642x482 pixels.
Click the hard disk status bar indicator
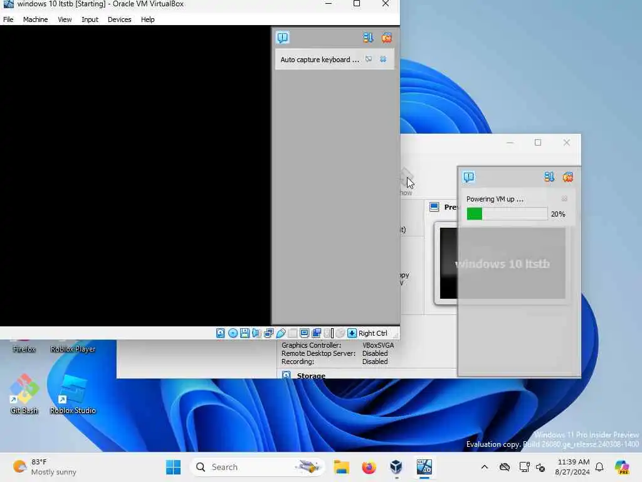pyautogui.click(x=220, y=333)
